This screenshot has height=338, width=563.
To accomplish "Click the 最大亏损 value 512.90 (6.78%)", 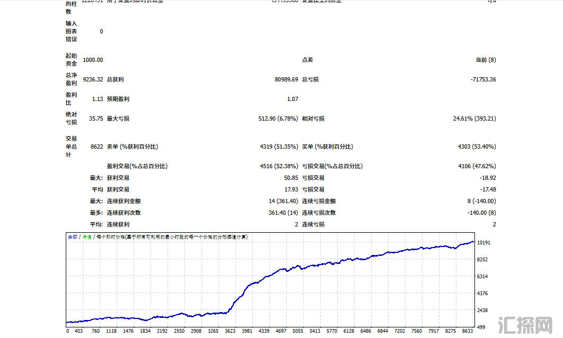I will (278, 118).
